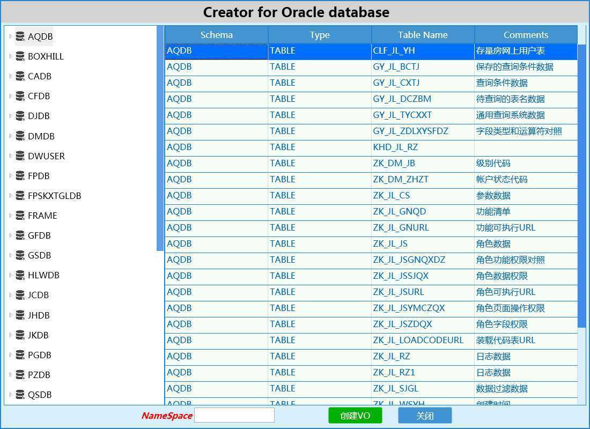The image size is (590, 429).
Task: Focus the NameSpace input field
Action: [234, 416]
